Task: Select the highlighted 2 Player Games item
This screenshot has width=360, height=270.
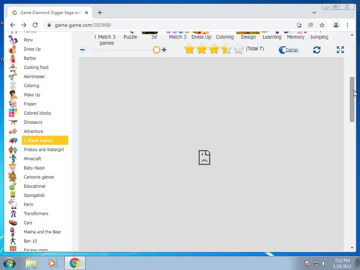Action: point(45,140)
